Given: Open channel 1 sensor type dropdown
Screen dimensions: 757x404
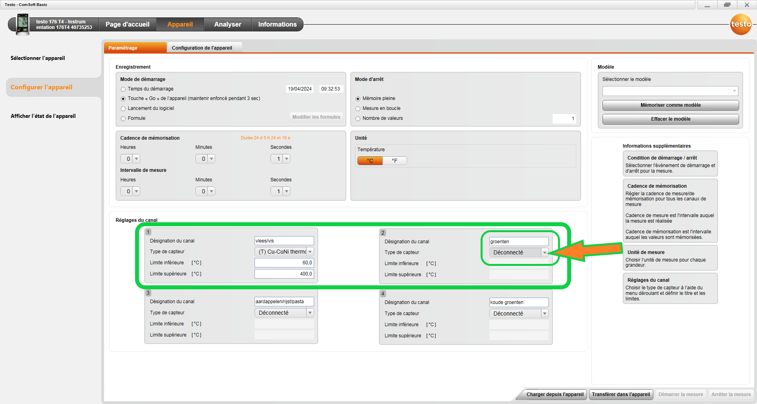Looking at the screenshot, I should click(310, 252).
